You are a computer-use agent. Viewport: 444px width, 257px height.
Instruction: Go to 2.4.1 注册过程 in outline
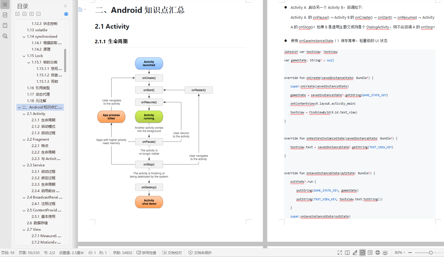point(43,204)
